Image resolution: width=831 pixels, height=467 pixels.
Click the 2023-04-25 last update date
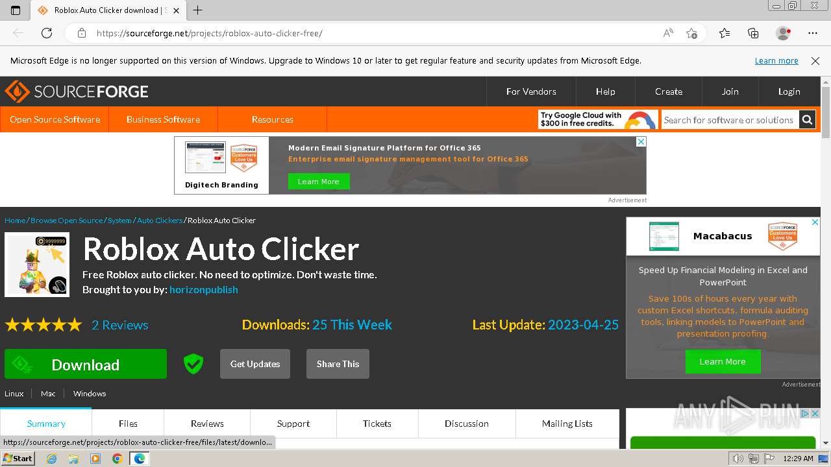(583, 325)
